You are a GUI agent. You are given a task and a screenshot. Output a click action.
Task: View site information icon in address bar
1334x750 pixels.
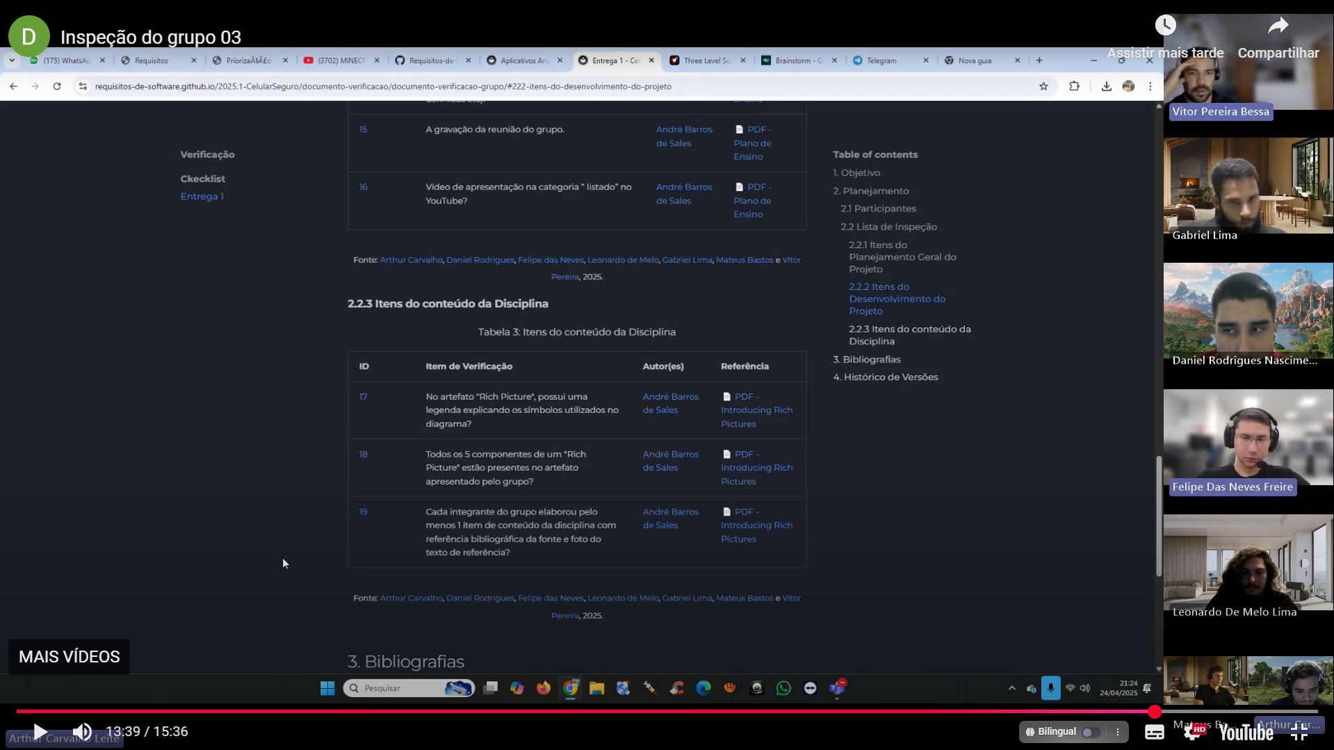coord(83,86)
